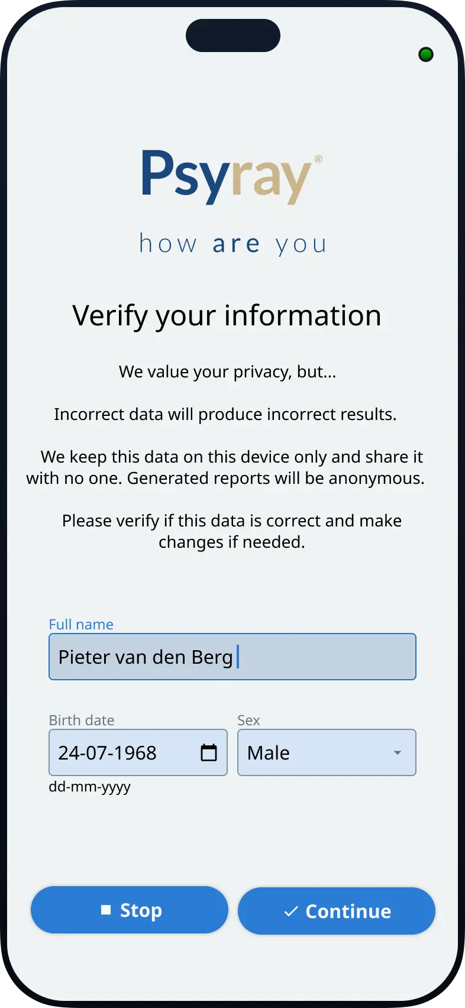465x1008 pixels.
Task: Tap the green indicator dot
Action: point(426,55)
